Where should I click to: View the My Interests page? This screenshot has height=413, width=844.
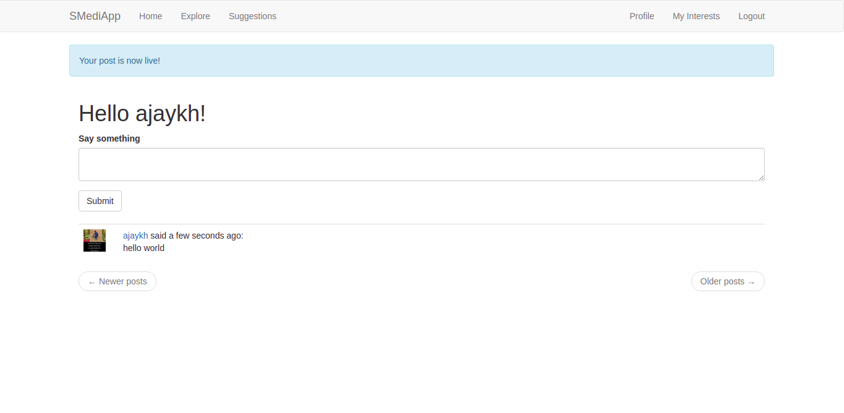click(x=696, y=16)
